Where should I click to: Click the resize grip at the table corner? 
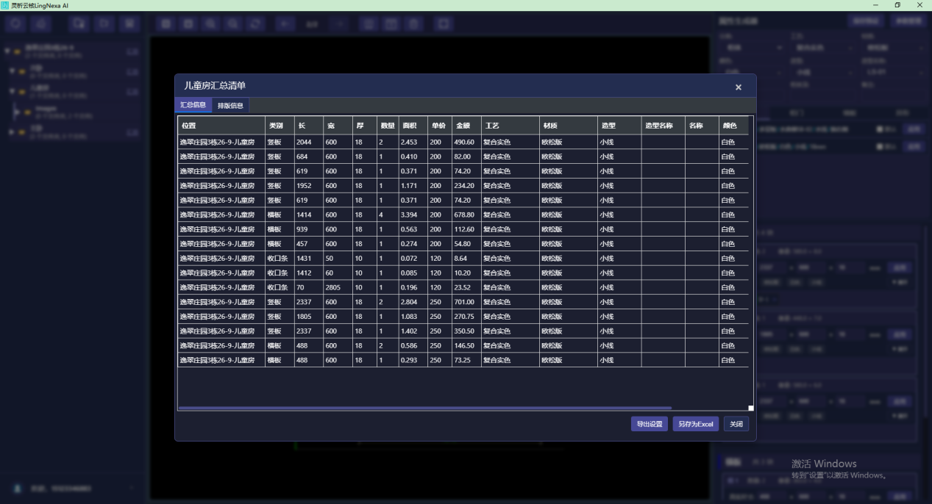751,408
